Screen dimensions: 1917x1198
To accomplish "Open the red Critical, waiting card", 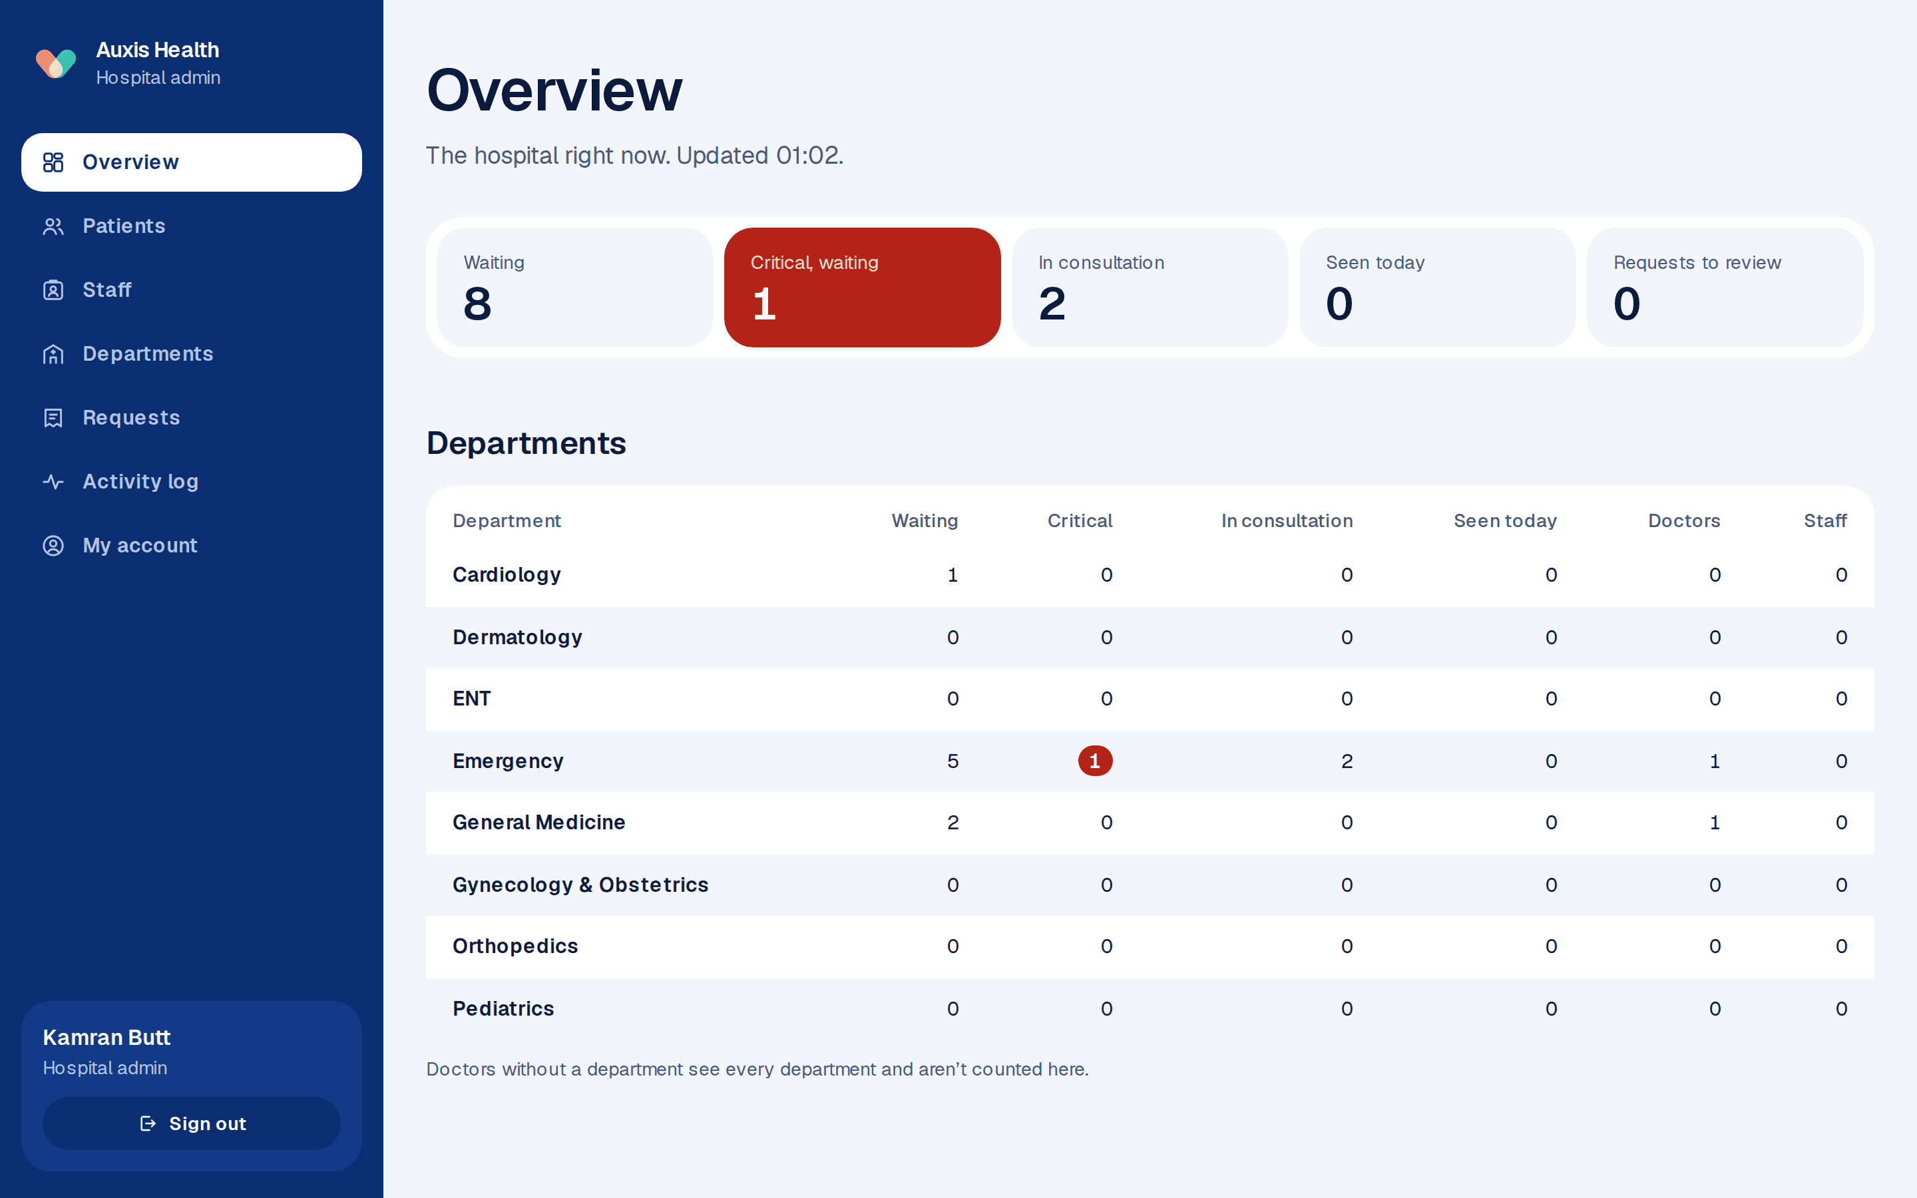I will (x=863, y=288).
